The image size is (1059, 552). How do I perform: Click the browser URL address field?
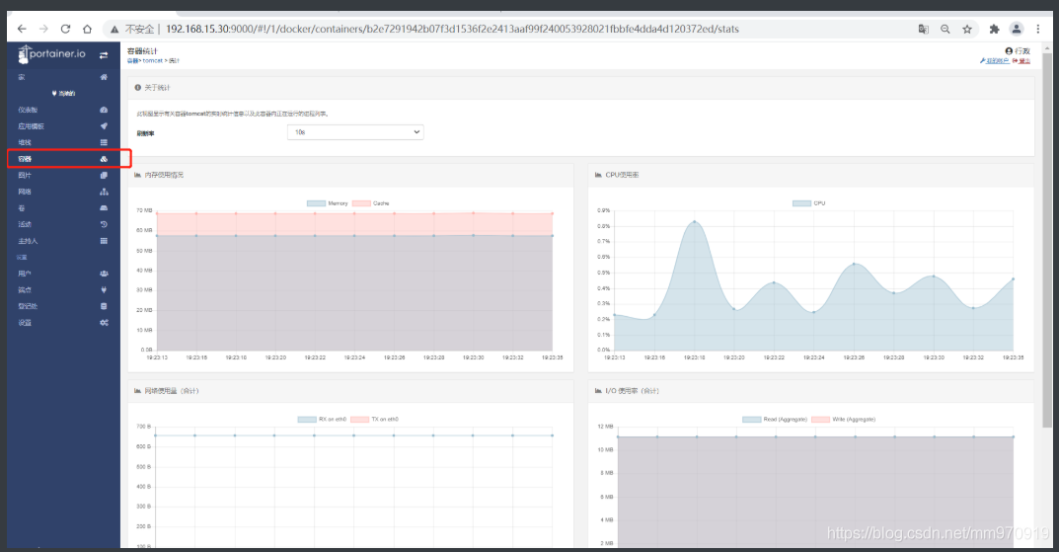tap(452, 29)
